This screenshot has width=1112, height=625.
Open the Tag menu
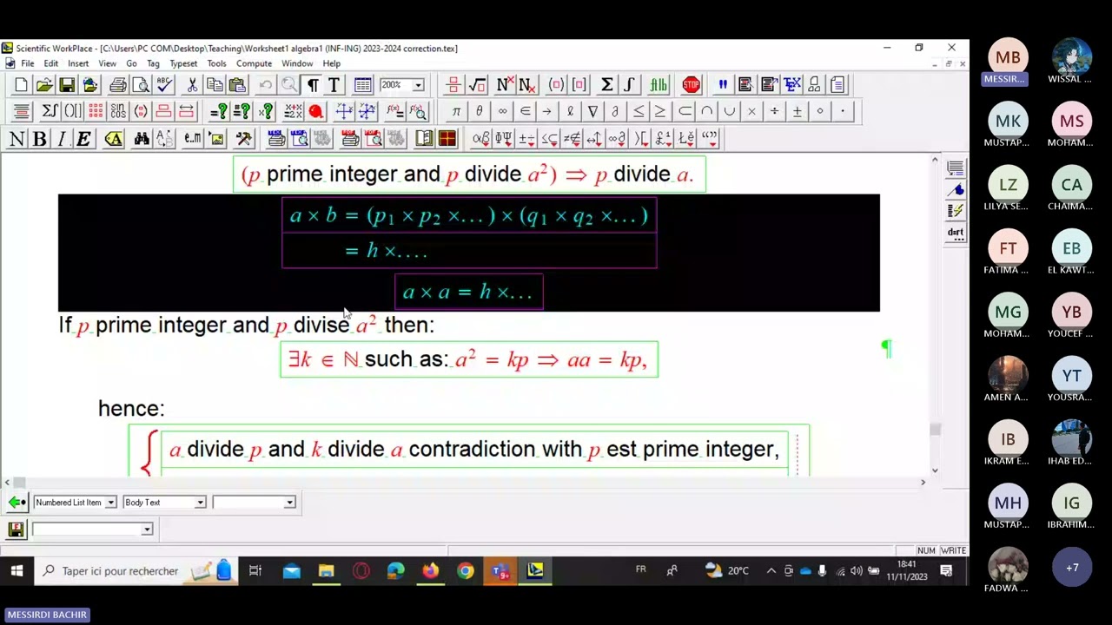coord(153,63)
